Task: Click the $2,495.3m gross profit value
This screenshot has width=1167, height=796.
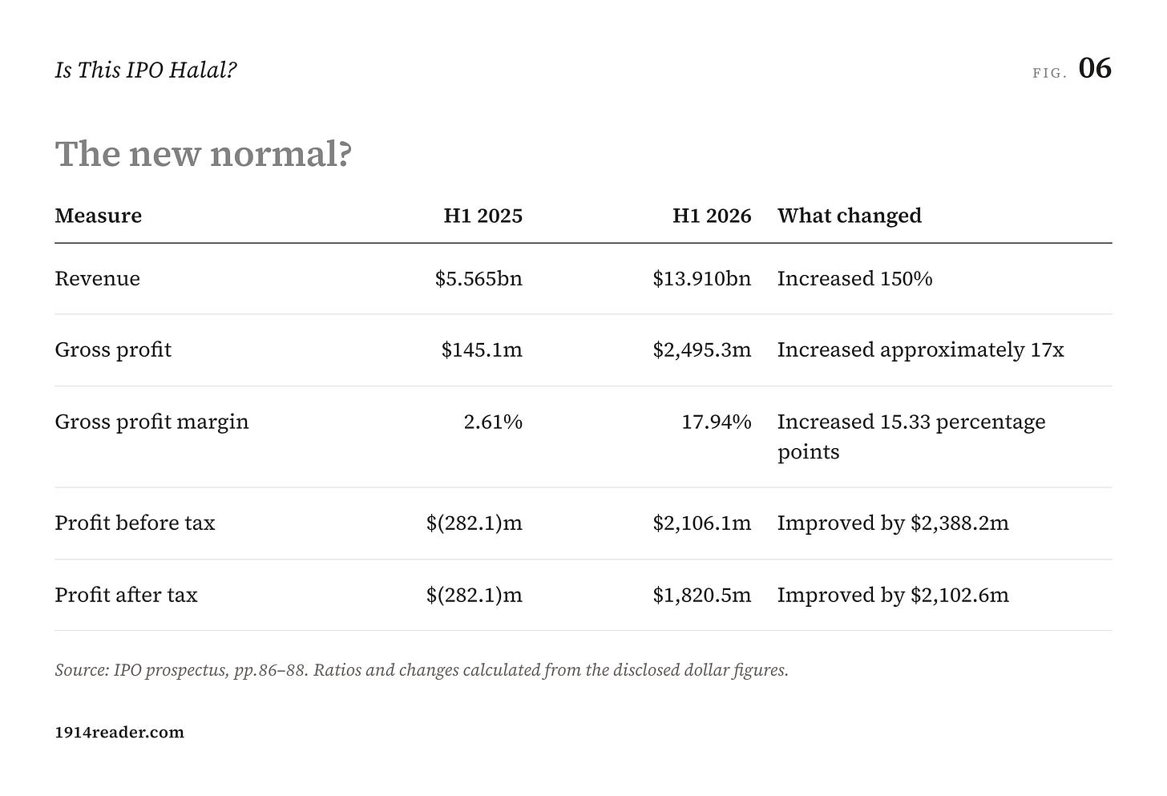Action: point(701,350)
